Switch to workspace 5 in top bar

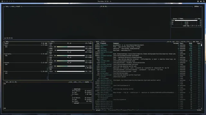pyautogui.click(x=14, y=1)
